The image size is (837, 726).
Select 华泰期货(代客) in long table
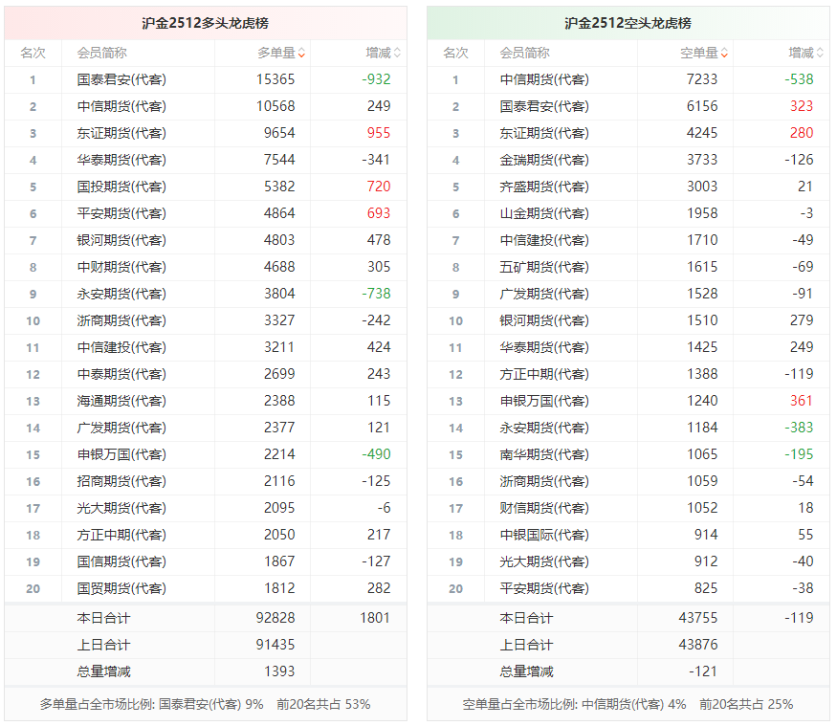[121, 160]
